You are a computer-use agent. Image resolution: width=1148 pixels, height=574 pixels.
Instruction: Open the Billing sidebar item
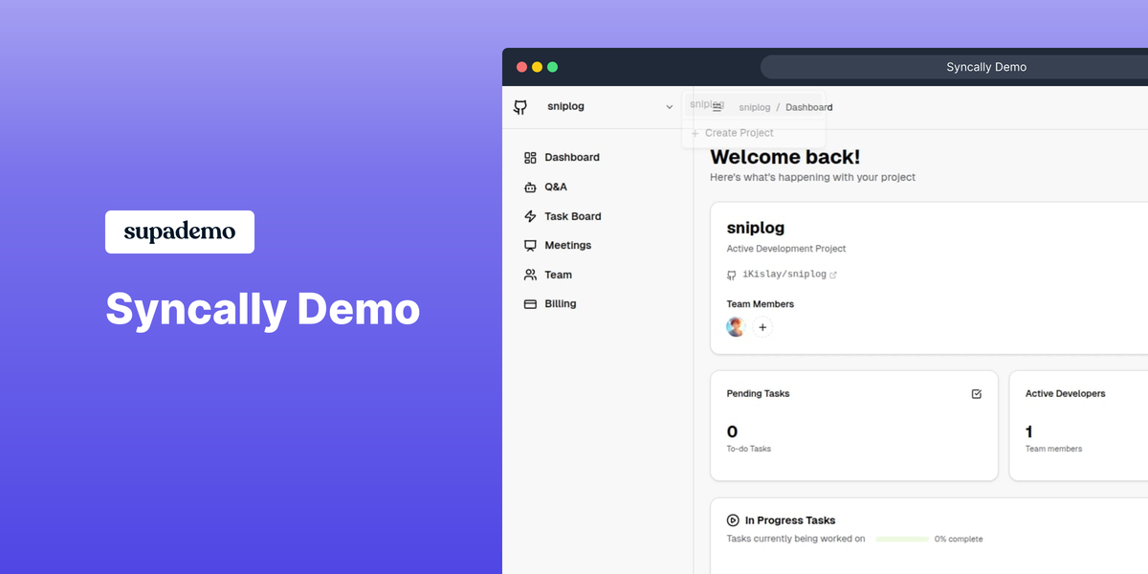(550, 304)
